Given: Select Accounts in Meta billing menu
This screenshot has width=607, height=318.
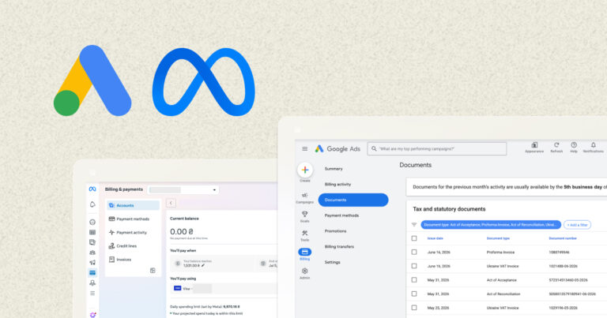Looking at the screenshot, I should click(x=133, y=205).
